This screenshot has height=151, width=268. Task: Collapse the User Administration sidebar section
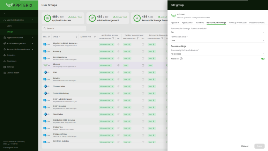click(x=32, y=20)
